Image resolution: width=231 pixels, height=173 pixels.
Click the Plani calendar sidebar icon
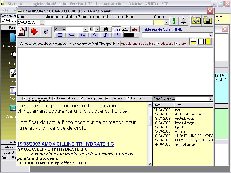[13, 90]
